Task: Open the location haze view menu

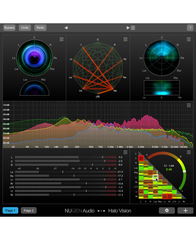Action: click(189, 39)
